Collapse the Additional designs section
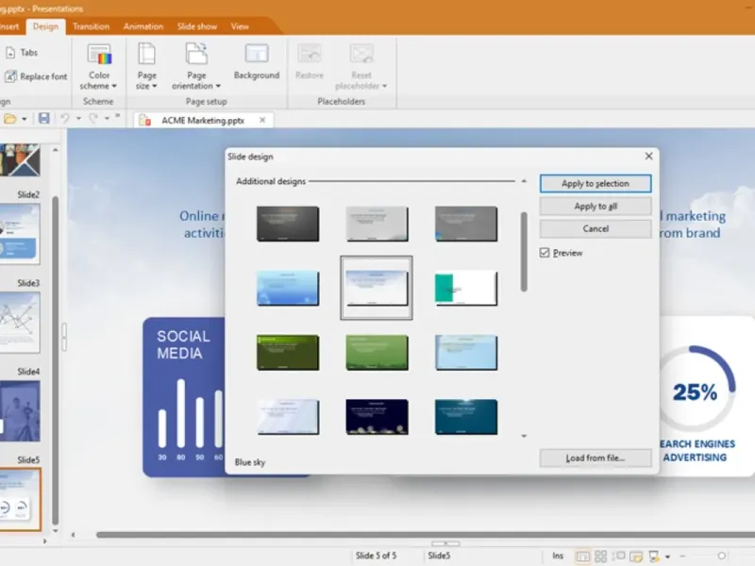This screenshot has width=755, height=566. click(x=524, y=180)
